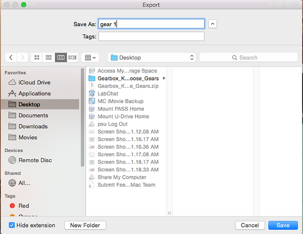
Task: Select Screen Sho...1.18.17 AM file
Action: pyautogui.click(x=126, y=162)
